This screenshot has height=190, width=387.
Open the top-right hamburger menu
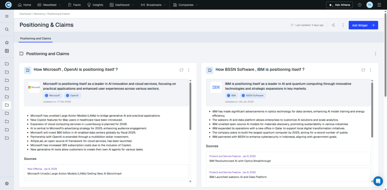[x=379, y=5]
